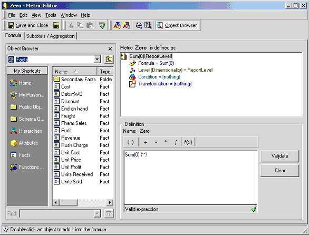The height and width of the screenshot is (235, 309).
Task: Open the Find dropdown arrow
Action: point(97,214)
